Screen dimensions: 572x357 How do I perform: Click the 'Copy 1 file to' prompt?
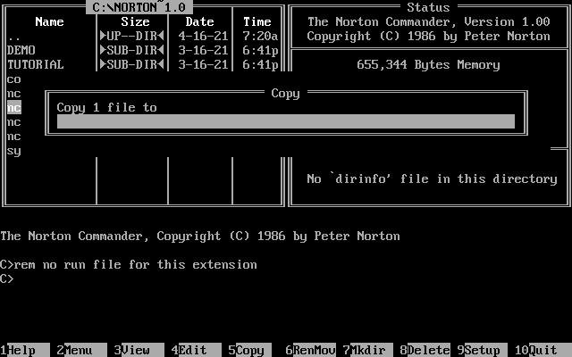click(x=107, y=107)
